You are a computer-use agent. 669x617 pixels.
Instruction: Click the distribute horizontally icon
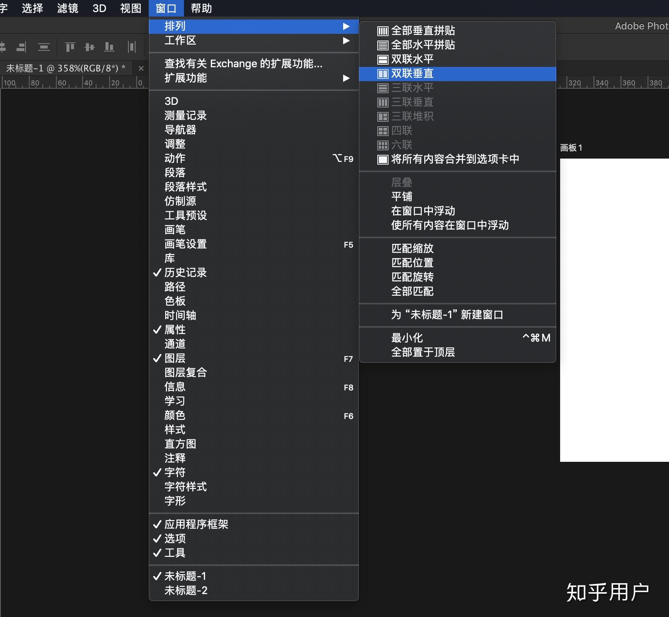(131, 47)
